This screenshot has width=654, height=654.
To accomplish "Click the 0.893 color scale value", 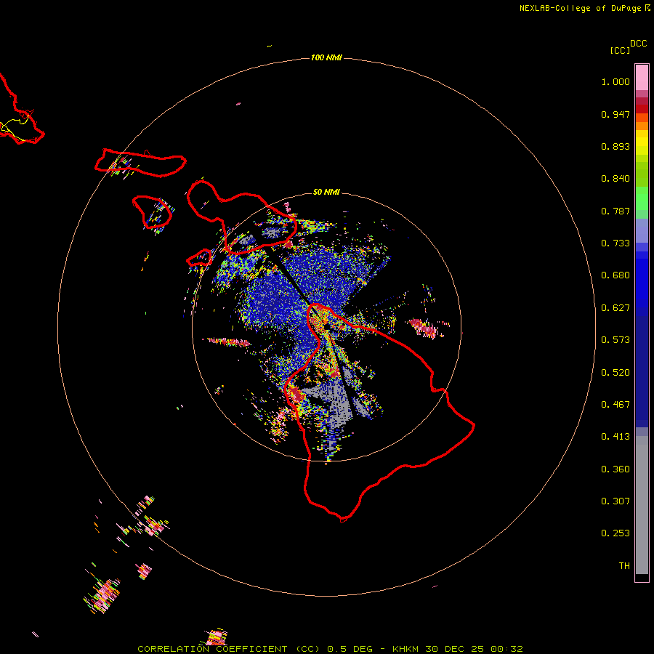I will pyautogui.click(x=615, y=146).
